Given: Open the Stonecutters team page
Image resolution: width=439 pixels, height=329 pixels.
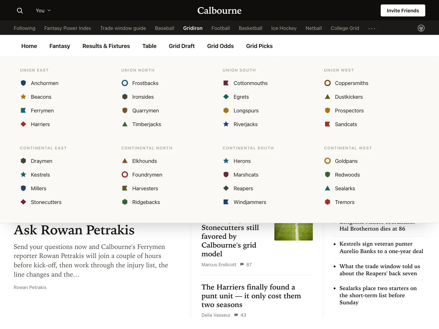Looking at the screenshot, I should [x=46, y=202].
